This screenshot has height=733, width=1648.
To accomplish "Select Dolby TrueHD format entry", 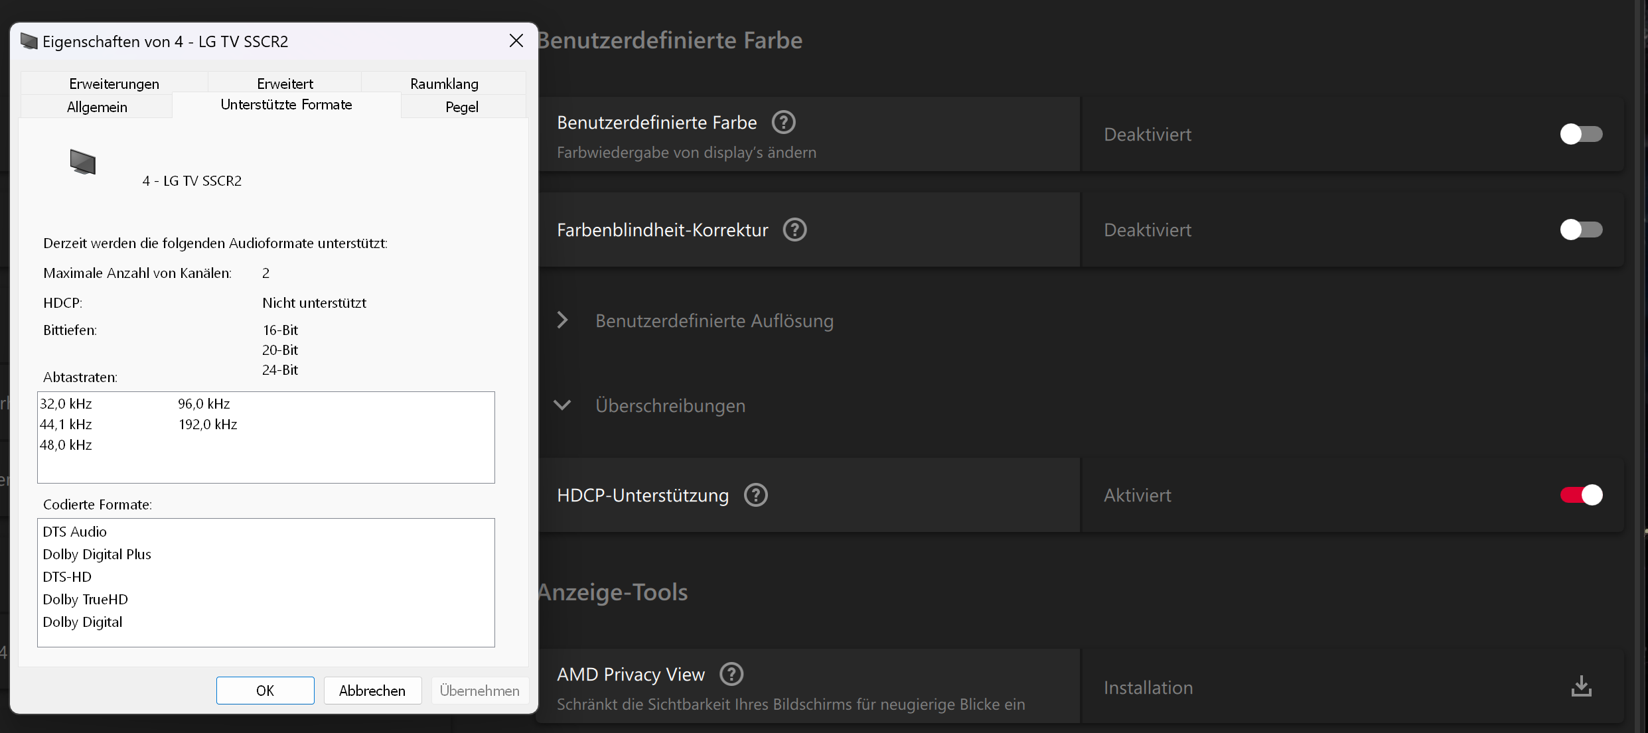I will (85, 599).
